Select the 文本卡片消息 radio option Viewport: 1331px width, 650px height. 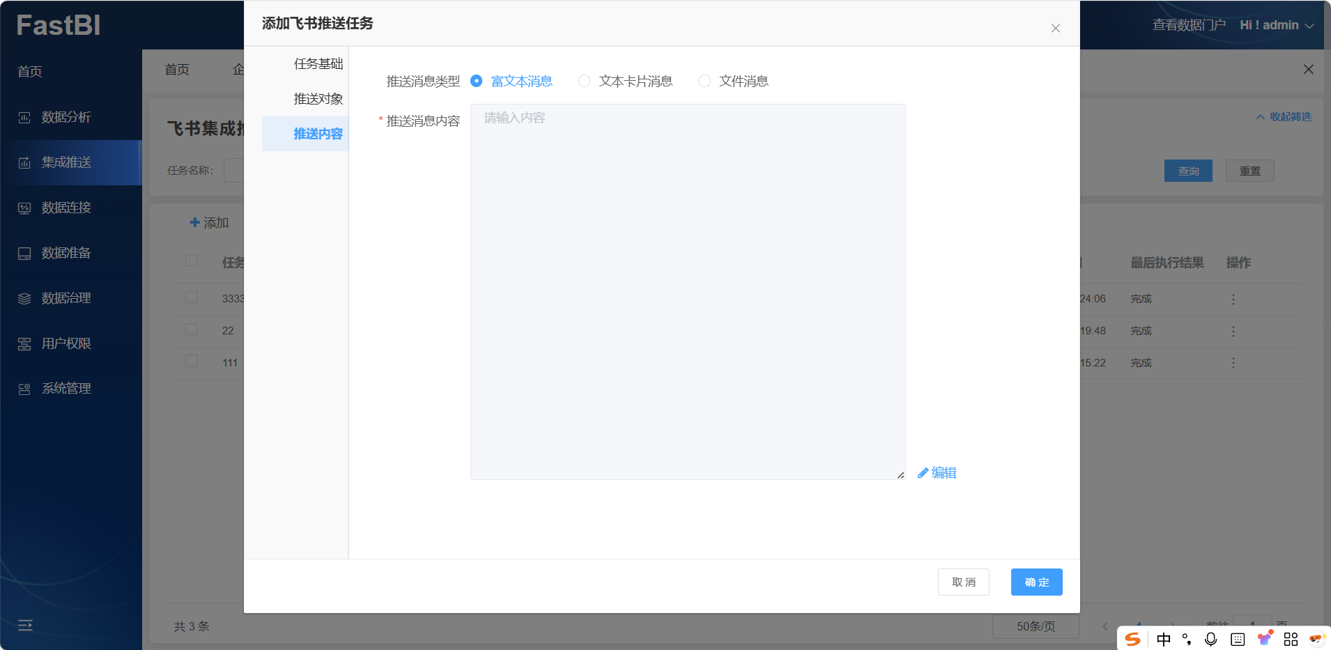585,82
